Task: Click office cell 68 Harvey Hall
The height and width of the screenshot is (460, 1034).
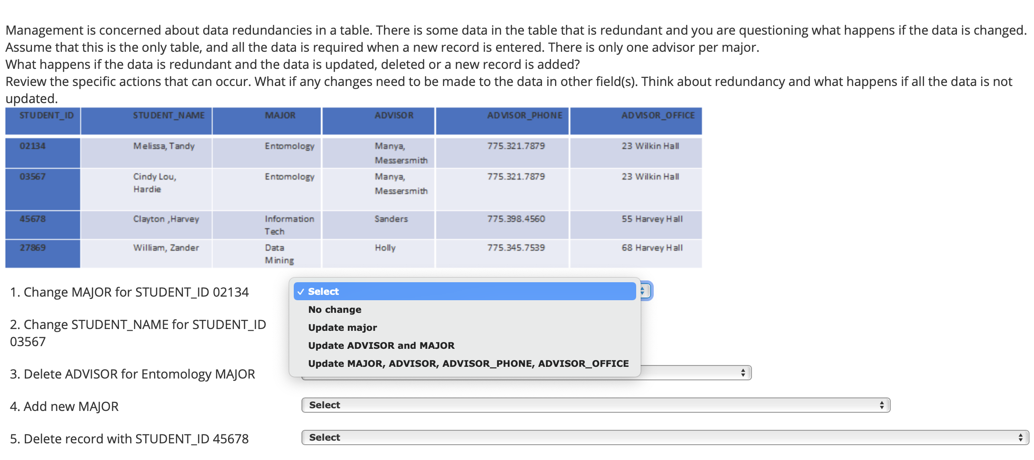Action: point(636,253)
